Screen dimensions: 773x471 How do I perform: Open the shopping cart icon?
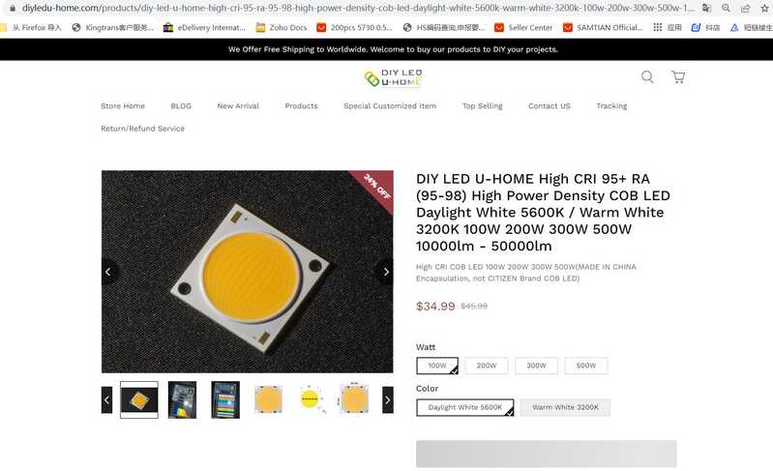(678, 76)
